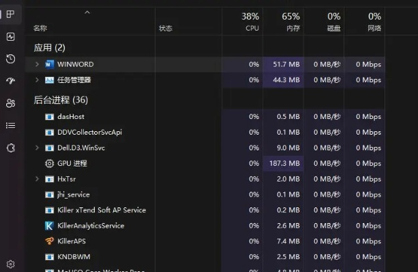Open the Users page in sidebar
Viewport: 418px width, 272px height.
[x=10, y=103]
